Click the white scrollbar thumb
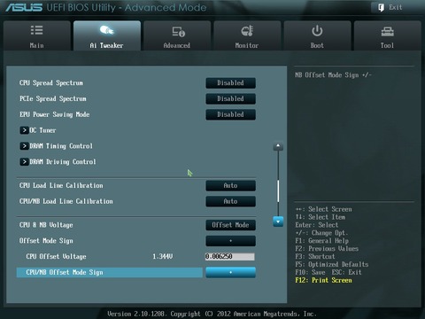Screen dimensions: 425x319 click(x=278, y=191)
